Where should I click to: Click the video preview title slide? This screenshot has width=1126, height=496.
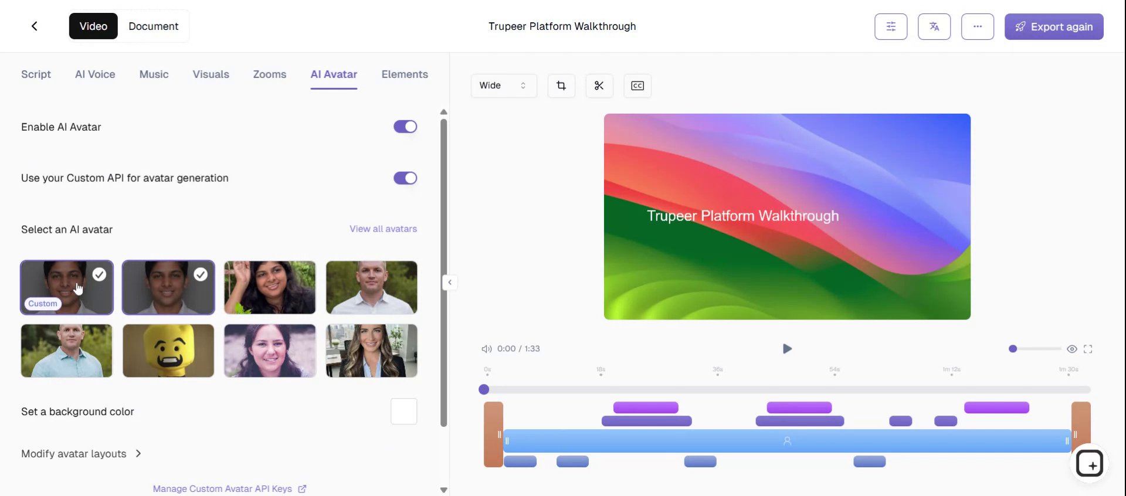coord(787,216)
